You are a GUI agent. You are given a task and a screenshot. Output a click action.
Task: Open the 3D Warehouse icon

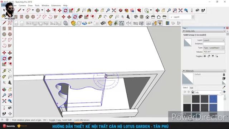121,10
